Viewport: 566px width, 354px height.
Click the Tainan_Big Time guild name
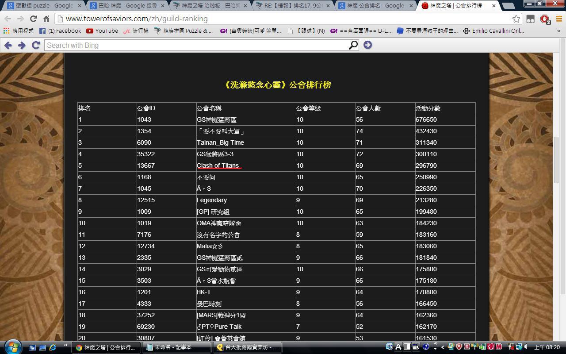220,142
